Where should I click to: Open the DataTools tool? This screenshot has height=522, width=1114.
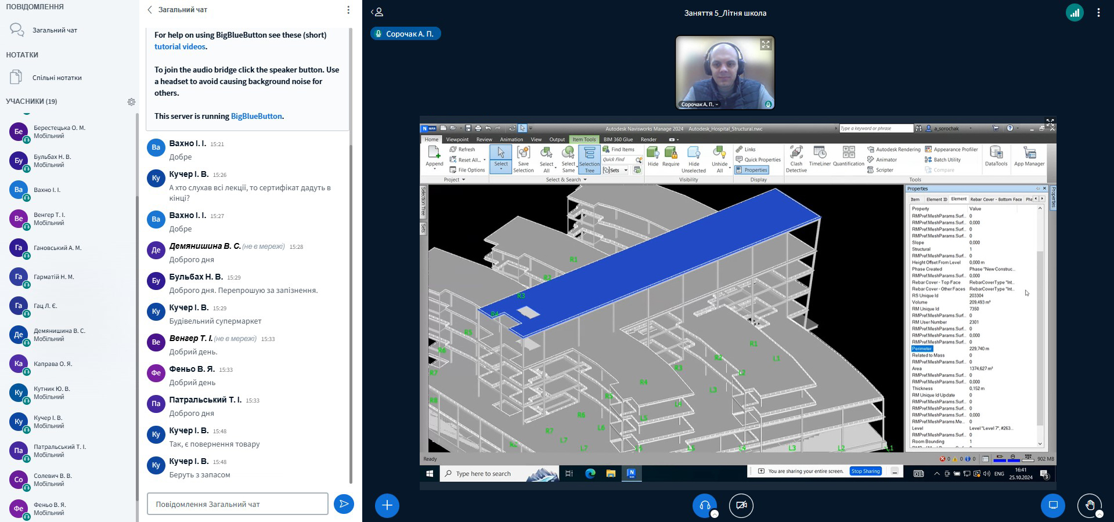point(996,157)
